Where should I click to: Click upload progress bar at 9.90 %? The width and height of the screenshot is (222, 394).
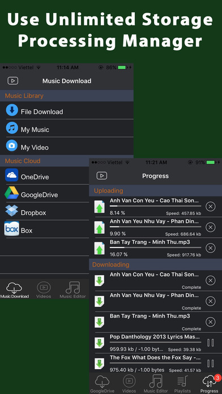(155, 226)
